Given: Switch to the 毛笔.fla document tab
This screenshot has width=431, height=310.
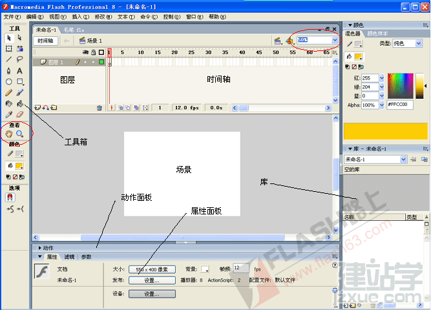Looking at the screenshot, I should click(x=74, y=30).
